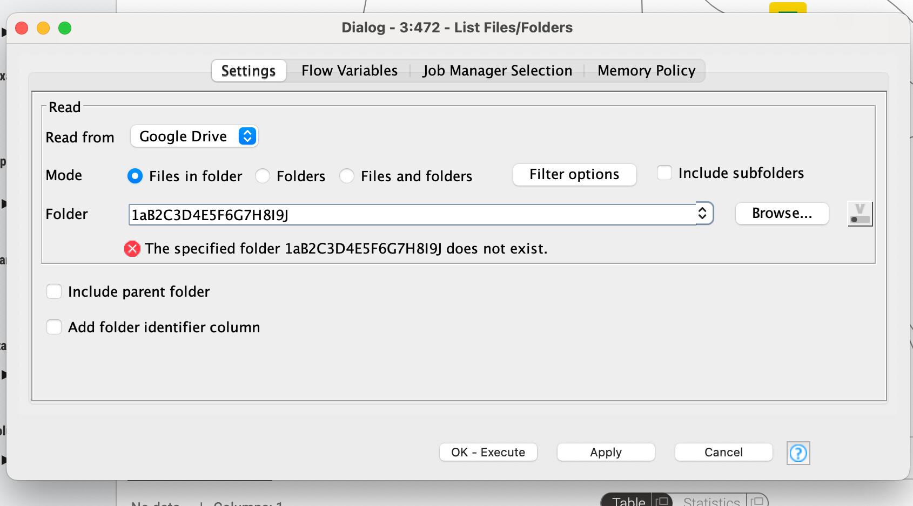913x506 pixels.
Task: Open the help question mark icon
Action: click(798, 453)
